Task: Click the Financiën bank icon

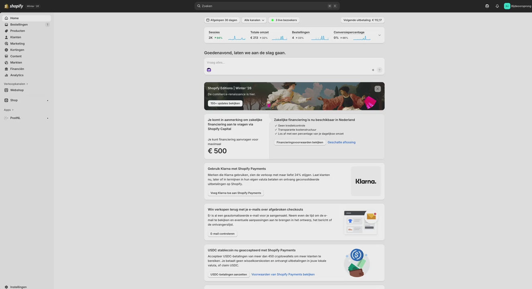Action: tap(6, 69)
